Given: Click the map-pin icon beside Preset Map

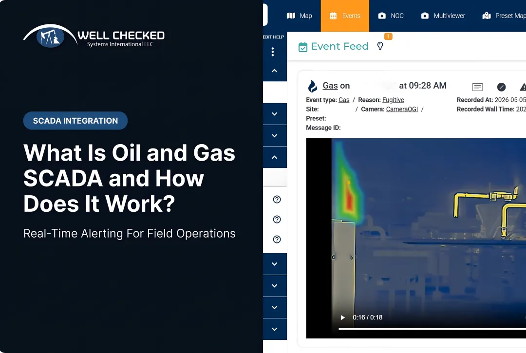Looking at the screenshot, I should [x=487, y=16].
